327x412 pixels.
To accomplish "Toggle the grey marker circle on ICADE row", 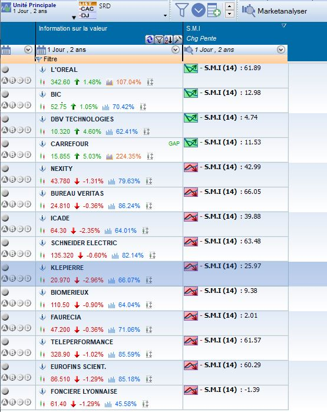I will coord(5,218).
